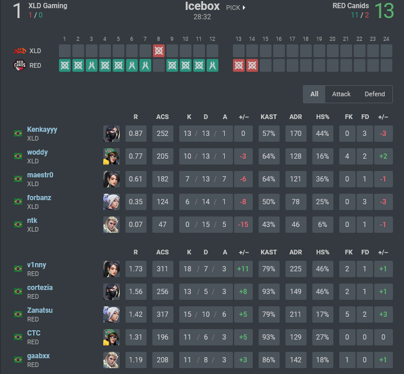Click Zanatsu's first kills value 5

point(347,314)
